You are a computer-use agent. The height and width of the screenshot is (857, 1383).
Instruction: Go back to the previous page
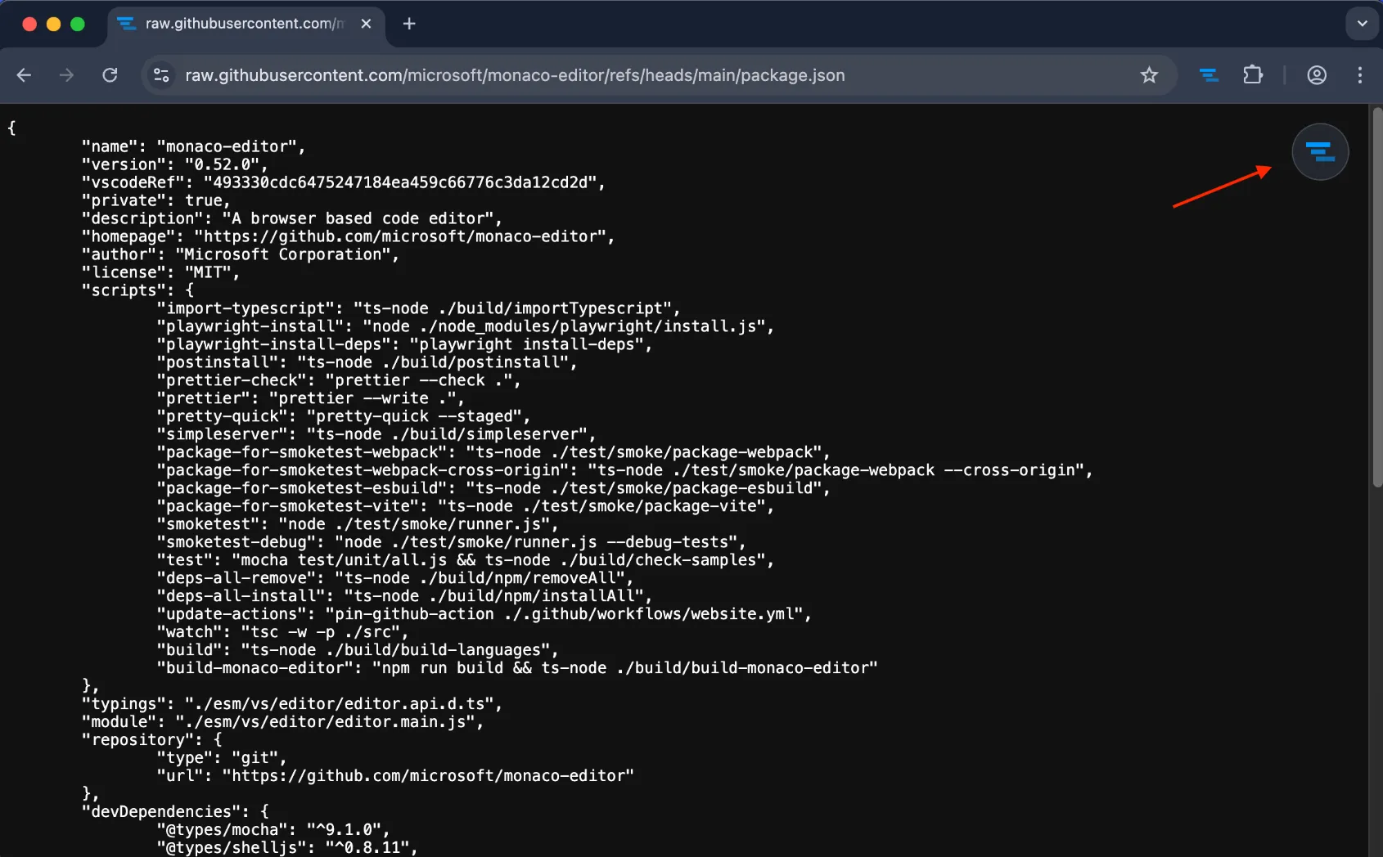click(24, 75)
